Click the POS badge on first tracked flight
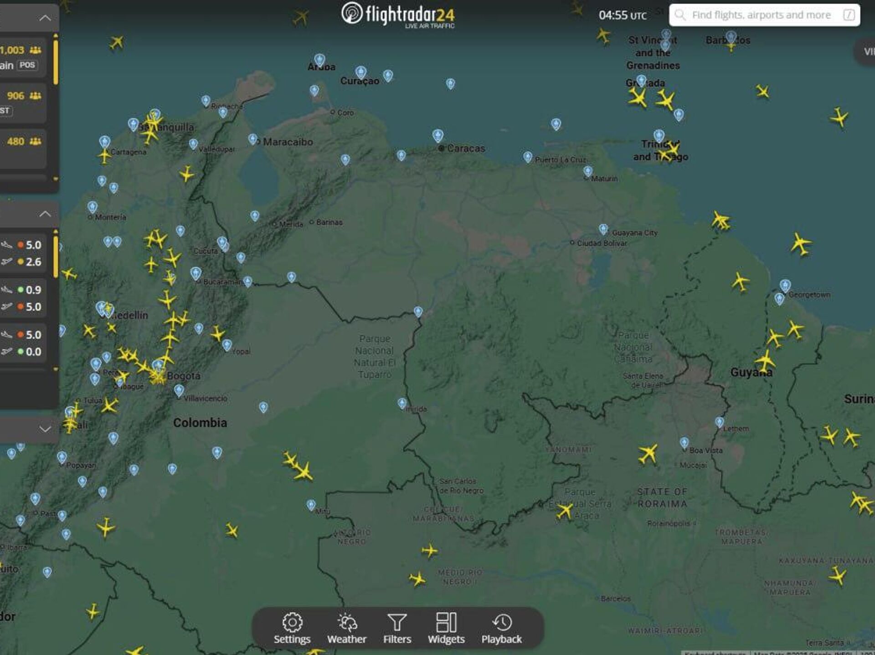The image size is (875, 655). (x=27, y=65)
